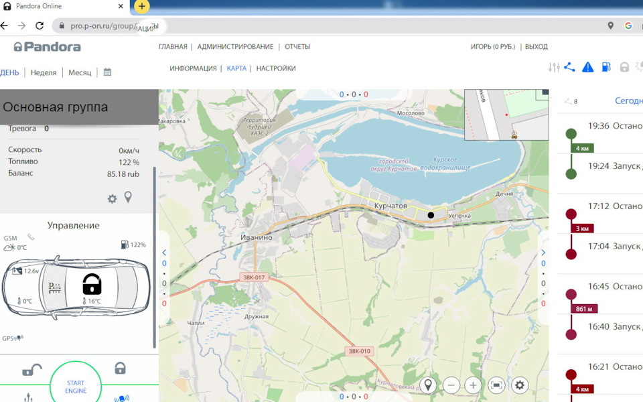
Task: Switch to the НАСТРОЙКИ tab
Action: point(276,68)
